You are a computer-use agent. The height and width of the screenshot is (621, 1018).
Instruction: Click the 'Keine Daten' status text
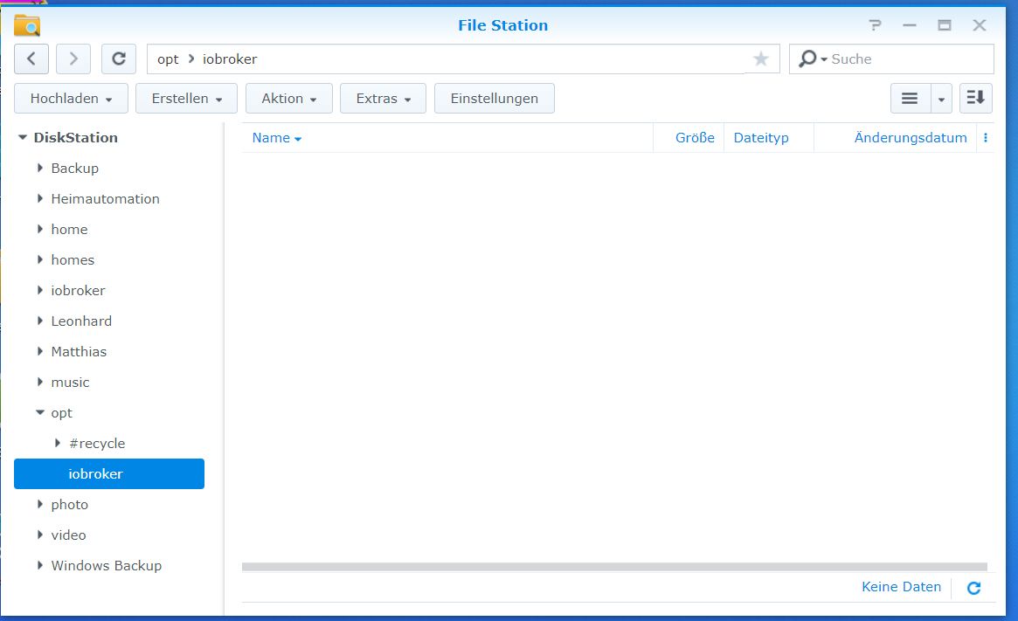click(x=901, y=587)
